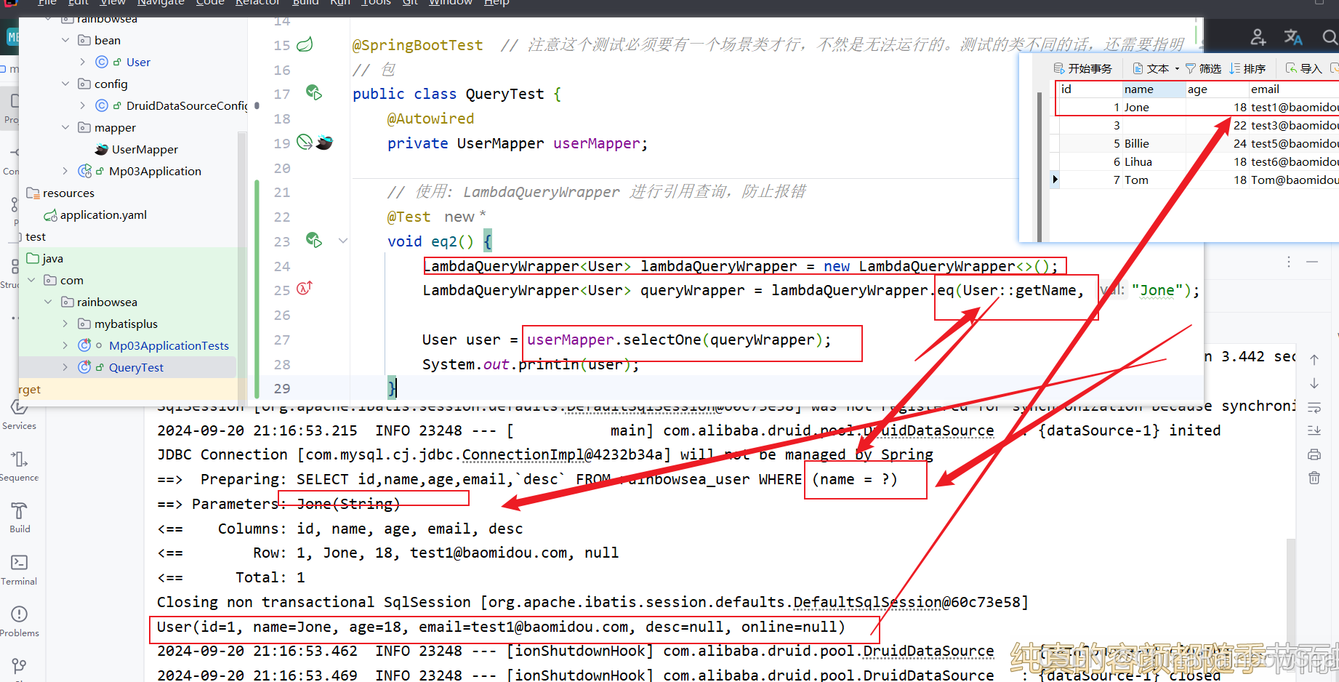This screenshot has width=1339, height=682.
Task: Click the Spring bean leaf gutter icon at line 15
Action: 305,45
